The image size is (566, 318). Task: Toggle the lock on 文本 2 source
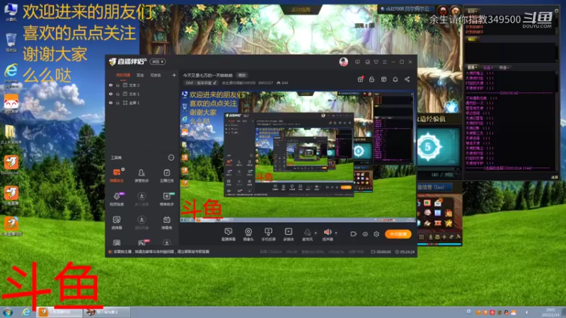pos(117,85)
